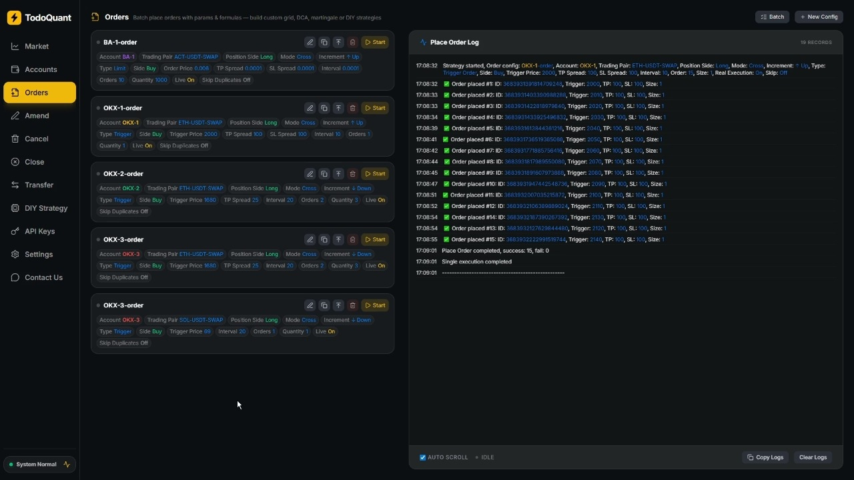The image size is (854, 480).
Task: Open the Market page
Action: coord(39,47)
